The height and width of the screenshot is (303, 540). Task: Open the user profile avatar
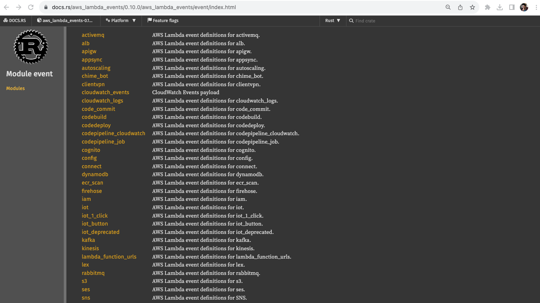pyautogui.click(x=524, y=7)
